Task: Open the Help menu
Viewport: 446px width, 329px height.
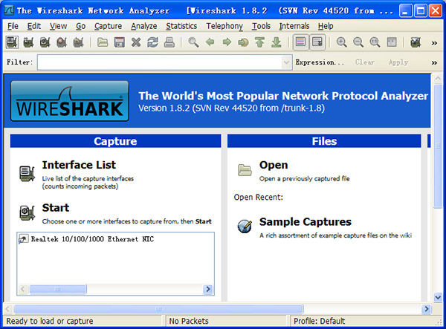Action: coord(326,26)
